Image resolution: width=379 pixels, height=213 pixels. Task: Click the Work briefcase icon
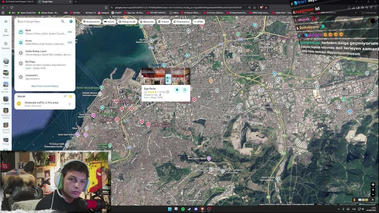(21, 32)
